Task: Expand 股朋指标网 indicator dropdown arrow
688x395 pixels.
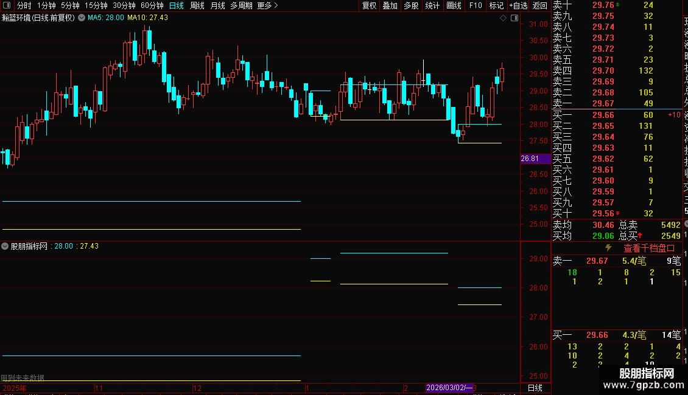Action: 5,246
